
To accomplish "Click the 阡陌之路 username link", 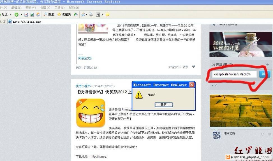I will point(229,133).
